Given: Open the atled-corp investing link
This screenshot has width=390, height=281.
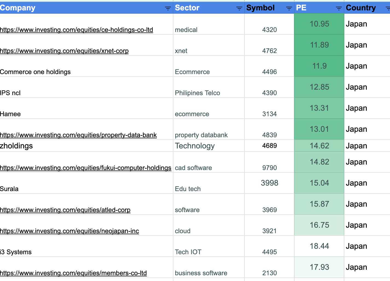Looking at the screenshot, I should point(65,210).
